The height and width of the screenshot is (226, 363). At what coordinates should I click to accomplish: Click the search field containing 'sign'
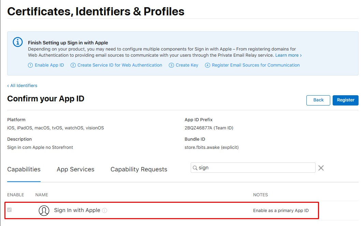point(253,168)
